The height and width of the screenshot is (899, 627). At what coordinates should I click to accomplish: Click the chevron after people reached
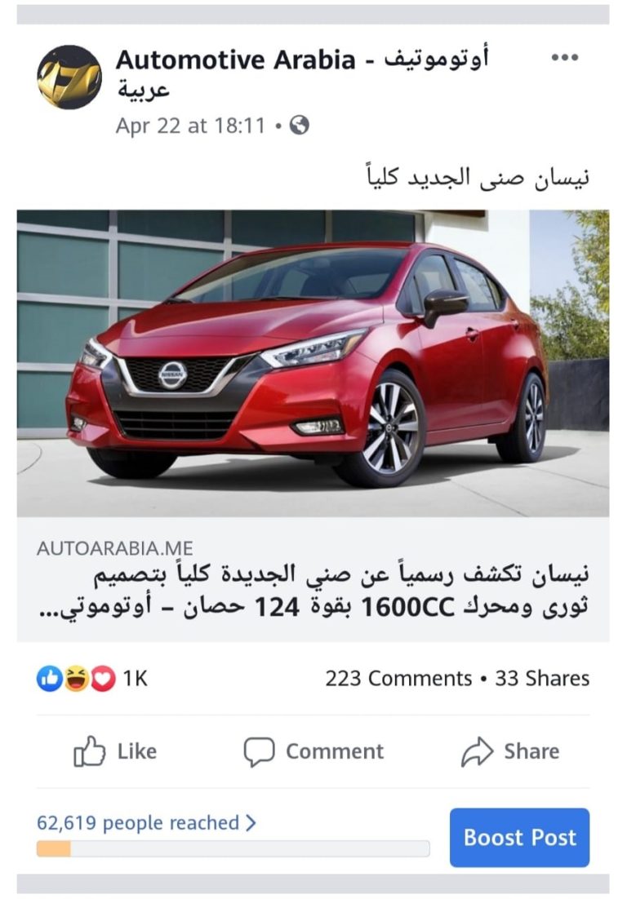tap(250, 823)
